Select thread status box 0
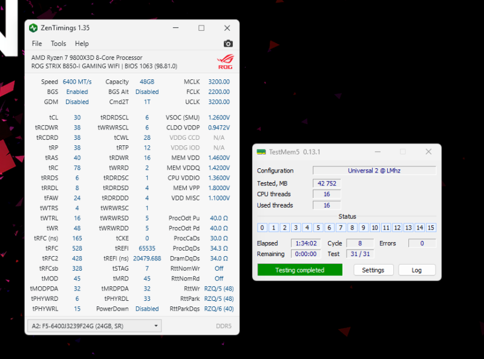The image size is (484, 359). click(x=262, y=228)
